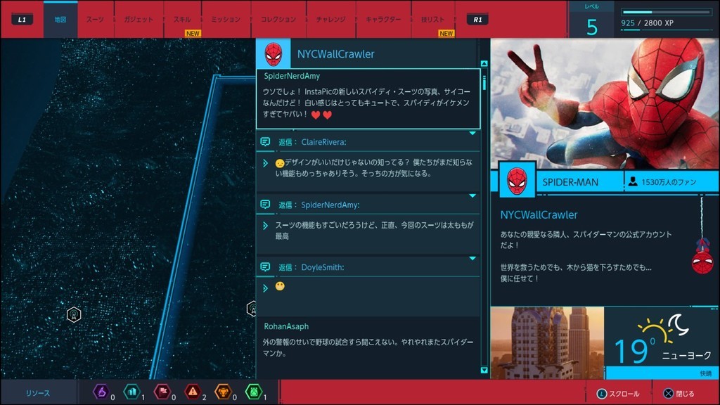Click the emoji in DoyleSmith's reply

[x=280, y=286]
